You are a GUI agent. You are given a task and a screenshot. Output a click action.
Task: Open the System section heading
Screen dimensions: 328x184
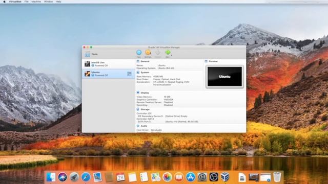[145, 73]
